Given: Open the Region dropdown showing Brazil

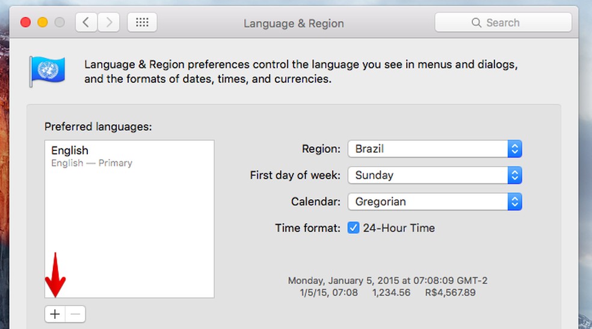Looking at the screenshot, I should (x=434, y=149).
